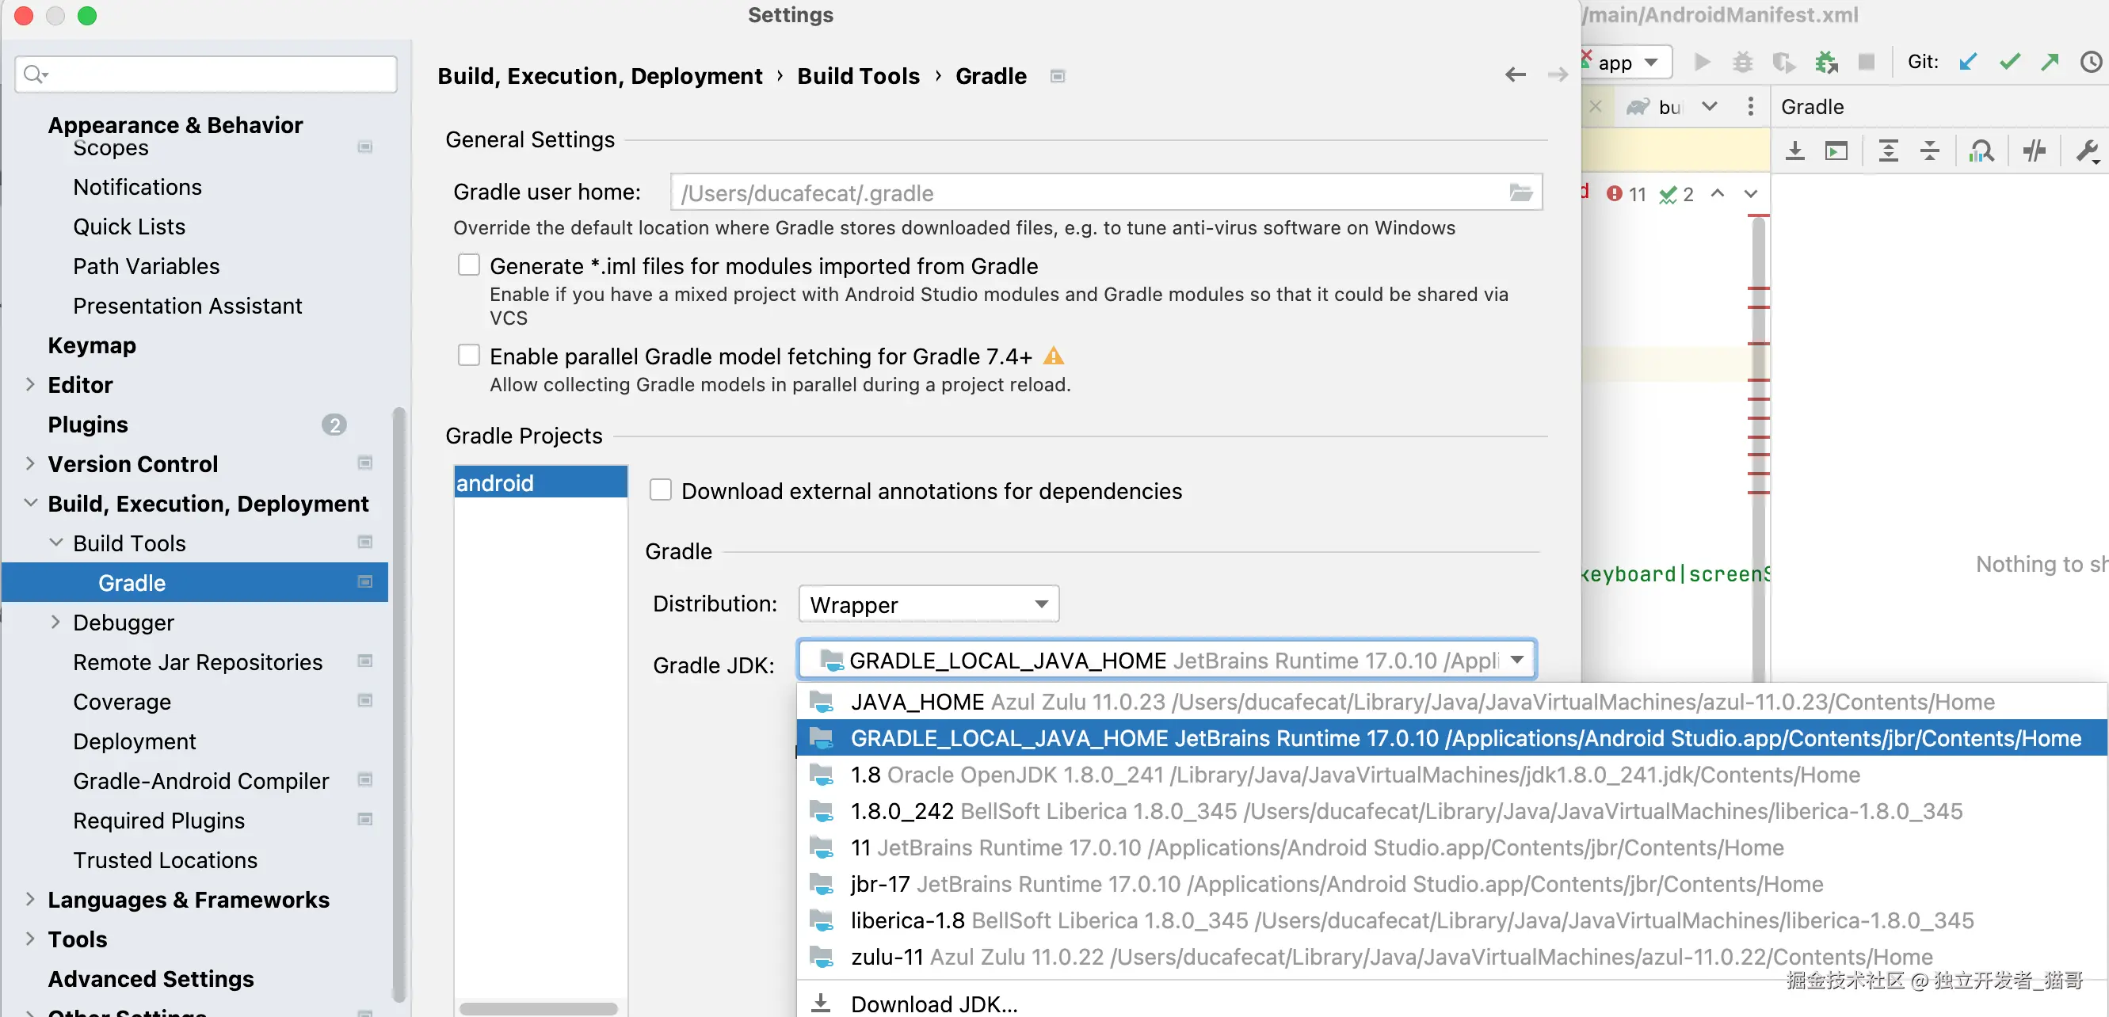The height and width of the screenshot is (1017, 2109).
Task: Click the Git push arrow icon
Action: 2051,61
